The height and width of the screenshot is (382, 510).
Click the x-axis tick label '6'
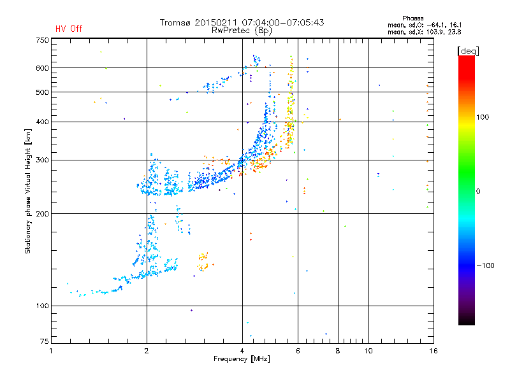tap(298, 351)
